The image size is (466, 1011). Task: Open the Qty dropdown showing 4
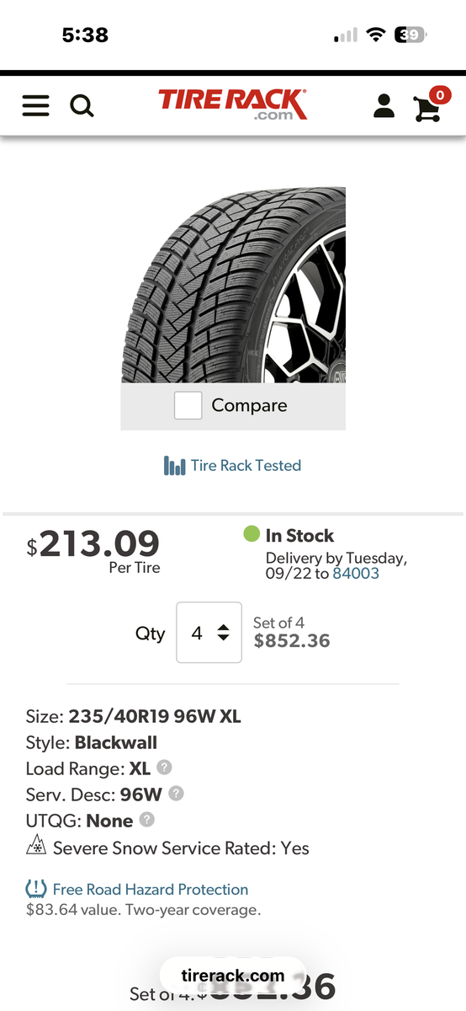209,633
